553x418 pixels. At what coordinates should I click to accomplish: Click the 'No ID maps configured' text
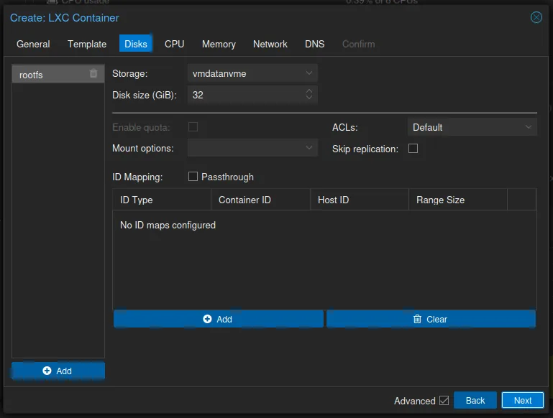coord(168,225)
